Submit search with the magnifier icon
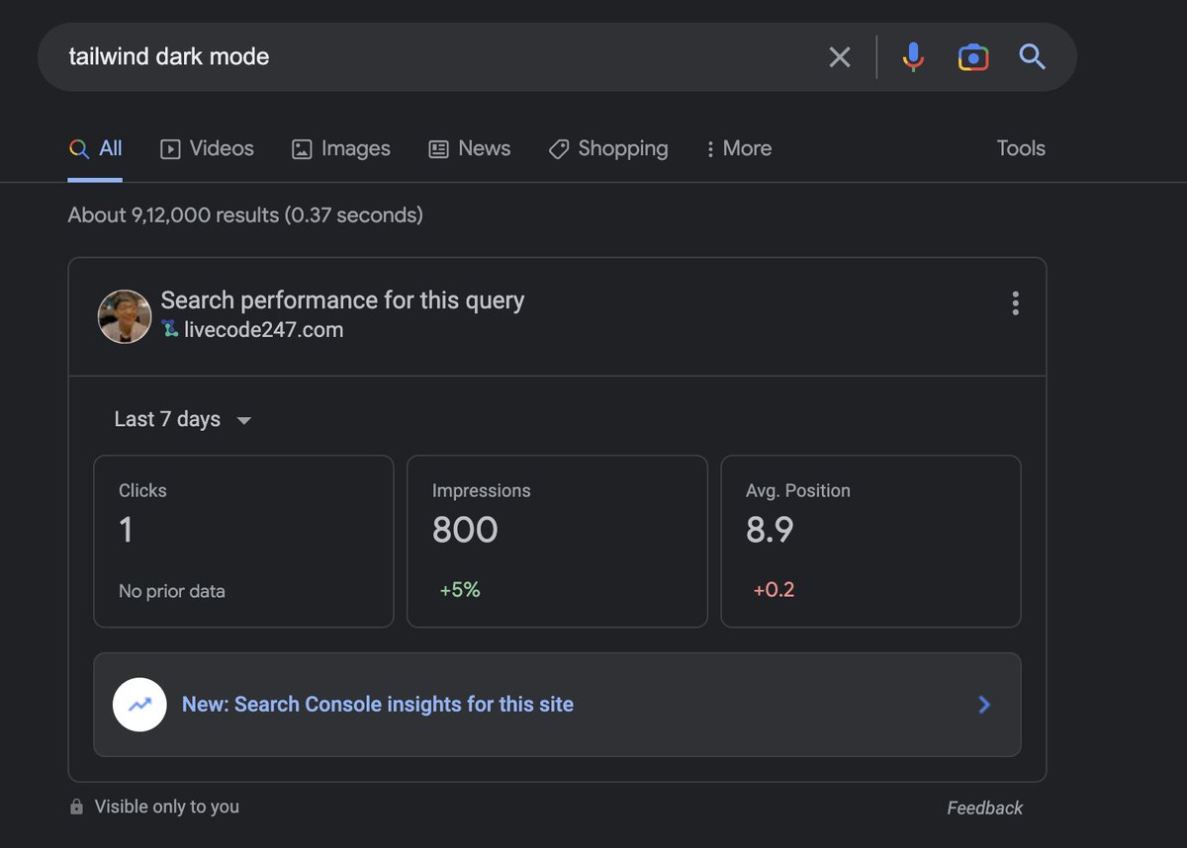Image resolution: width=1187 pixels, height=848 pixels. pyautogui.click(x=1032, y=57)
